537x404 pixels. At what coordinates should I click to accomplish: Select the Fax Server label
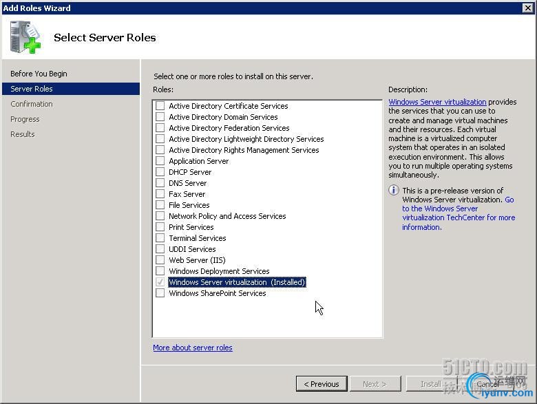187,194
